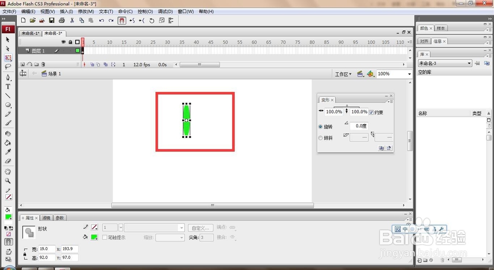The width and height of the screenshot is (494, 270).
Task: Click the Undo arrow icon
Action: 101,20
